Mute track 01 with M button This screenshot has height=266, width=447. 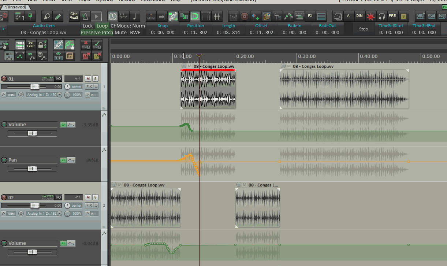(88, 79)
